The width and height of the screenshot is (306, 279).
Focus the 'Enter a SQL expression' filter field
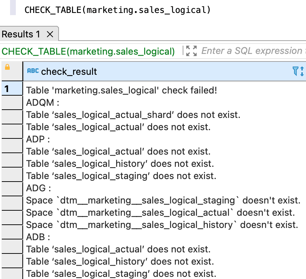pos(252,51)
